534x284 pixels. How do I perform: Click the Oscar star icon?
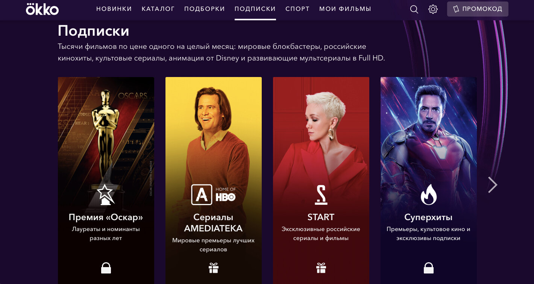coord(105,195)
